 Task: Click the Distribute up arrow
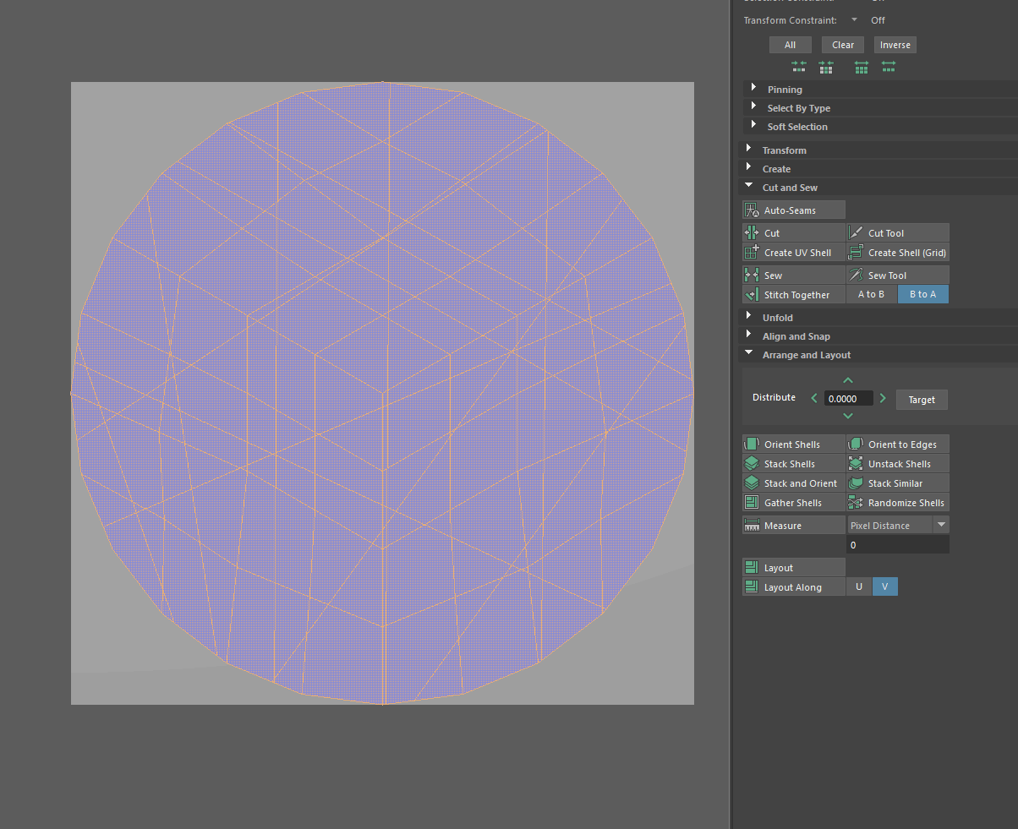click(848, 380)
